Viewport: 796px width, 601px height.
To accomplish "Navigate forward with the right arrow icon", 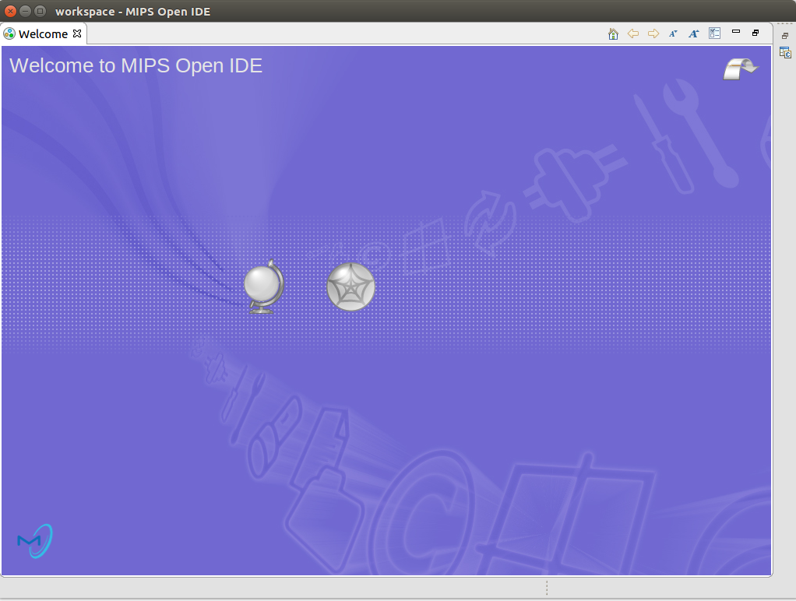I will click(653, 33).
